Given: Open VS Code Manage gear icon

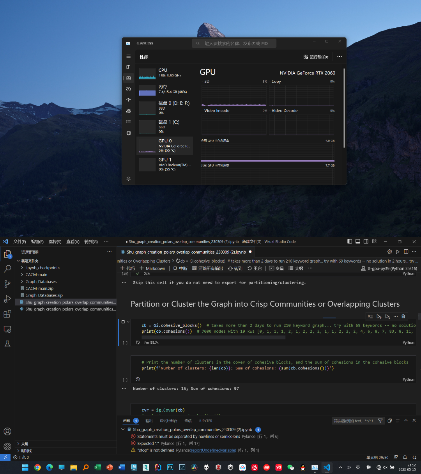Looking at the screenshot, I should coord(7,447).
